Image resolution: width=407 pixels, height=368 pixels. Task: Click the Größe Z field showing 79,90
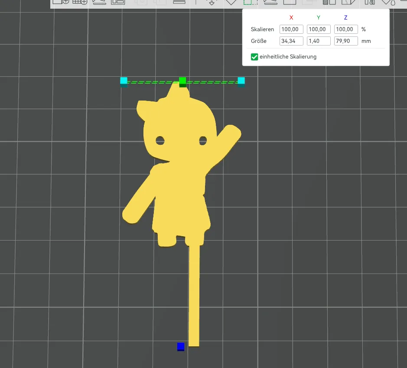(346, 41)
